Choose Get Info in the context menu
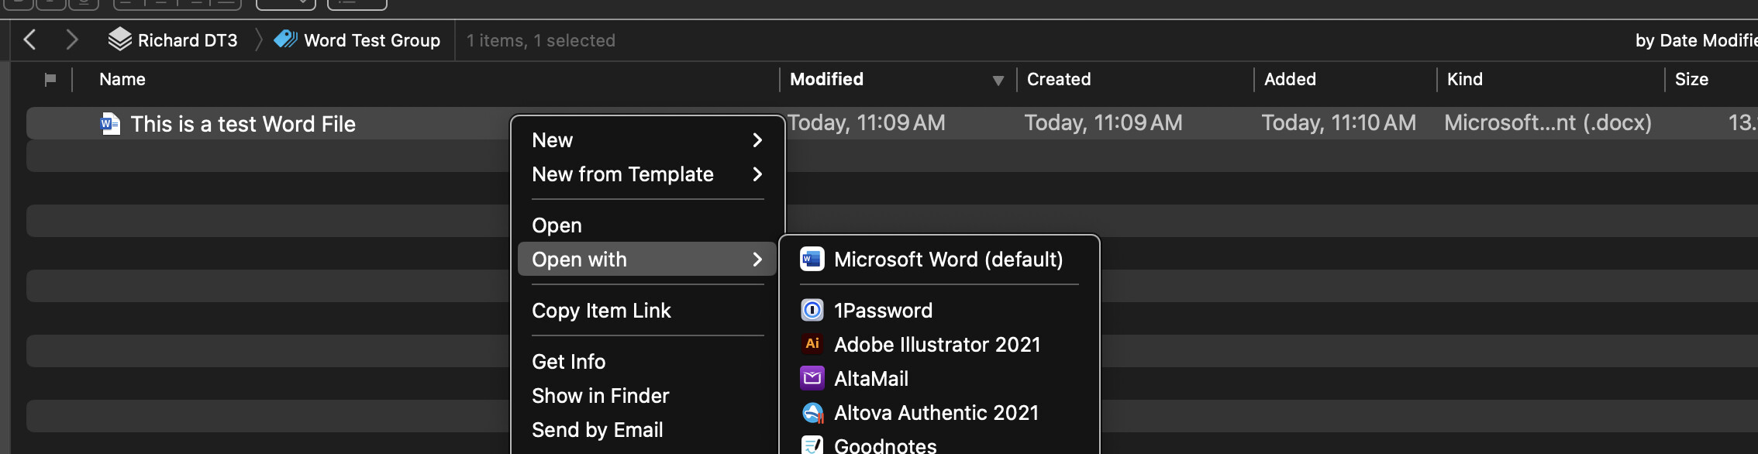The width and height of the screenshot is (1758, 454). 647,362
